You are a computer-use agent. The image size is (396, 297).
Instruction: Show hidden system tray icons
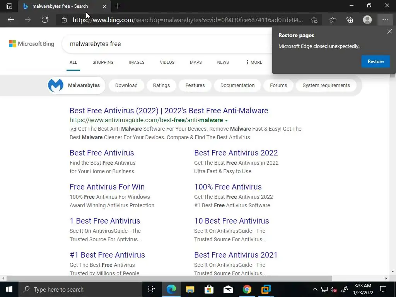315,289
